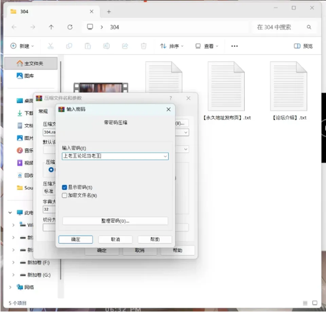Refresh the 304 folder view
The height and width of the screenshot is (312, 326).
(x=70, y=27)
